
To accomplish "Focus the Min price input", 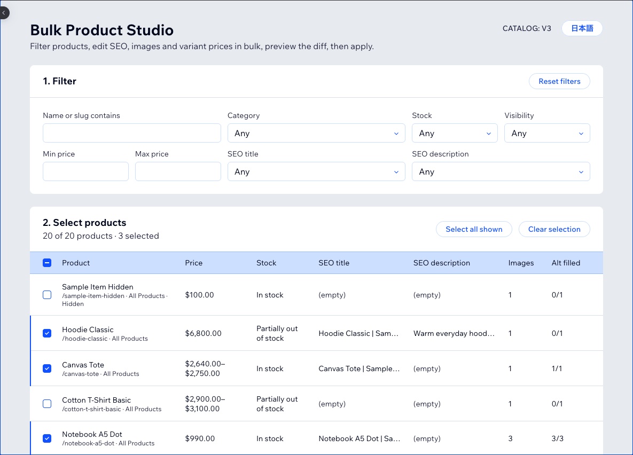I will tap(85, 171).
